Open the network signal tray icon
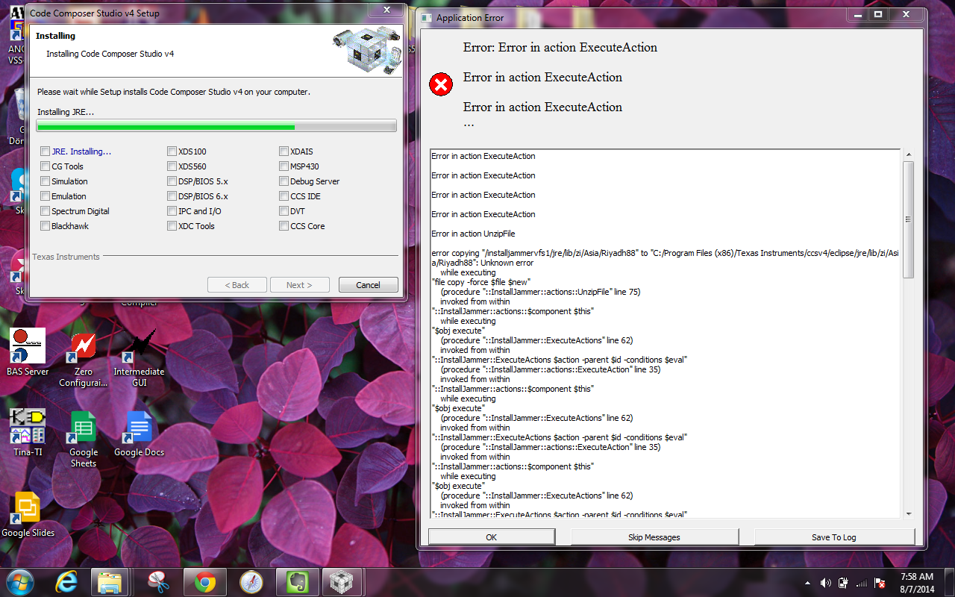Viewport: 955px width, 597px height. pos(862,583)
